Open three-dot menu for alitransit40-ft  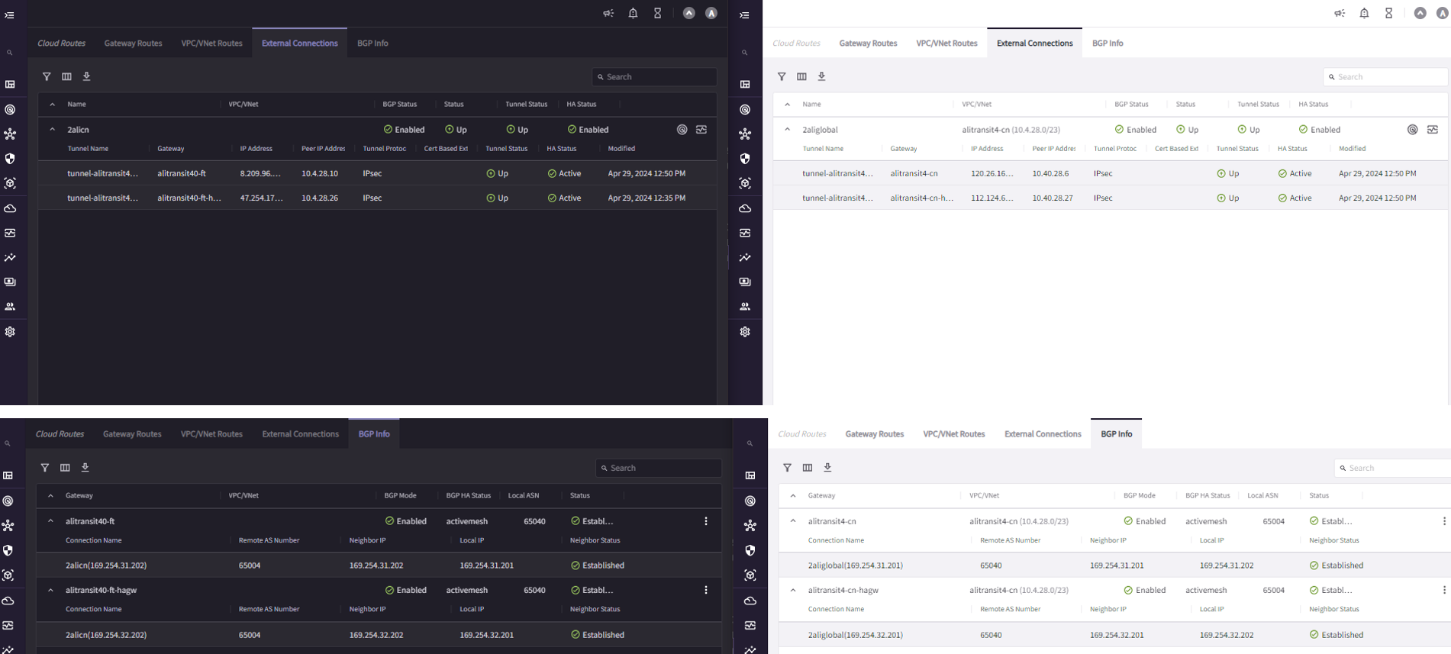pos(706,521)
